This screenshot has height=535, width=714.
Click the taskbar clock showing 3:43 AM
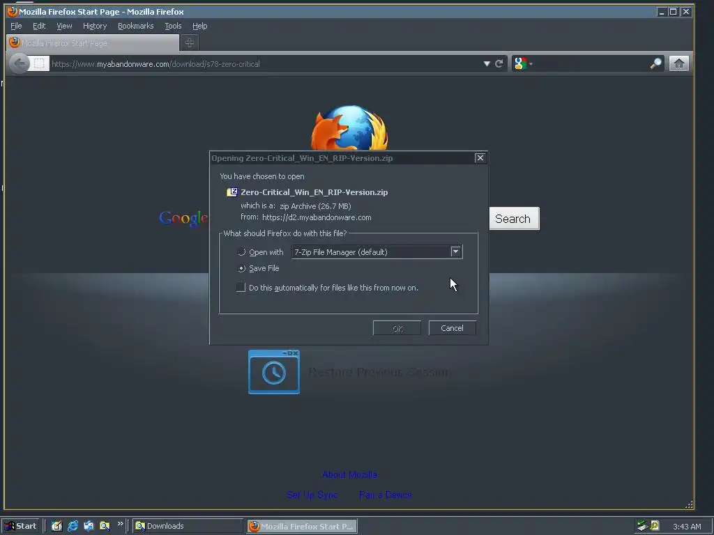pyautogui.click(x=687, y=527)
